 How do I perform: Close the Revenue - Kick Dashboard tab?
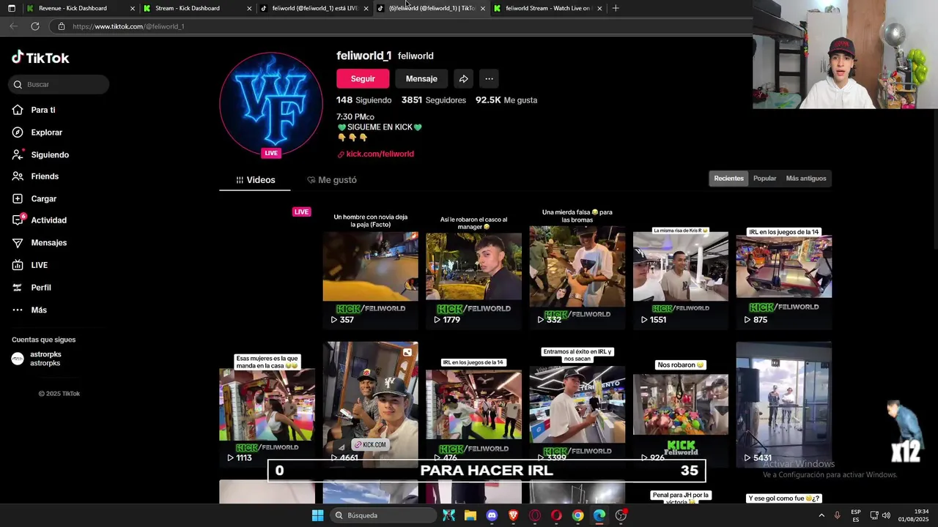(133, 8)
